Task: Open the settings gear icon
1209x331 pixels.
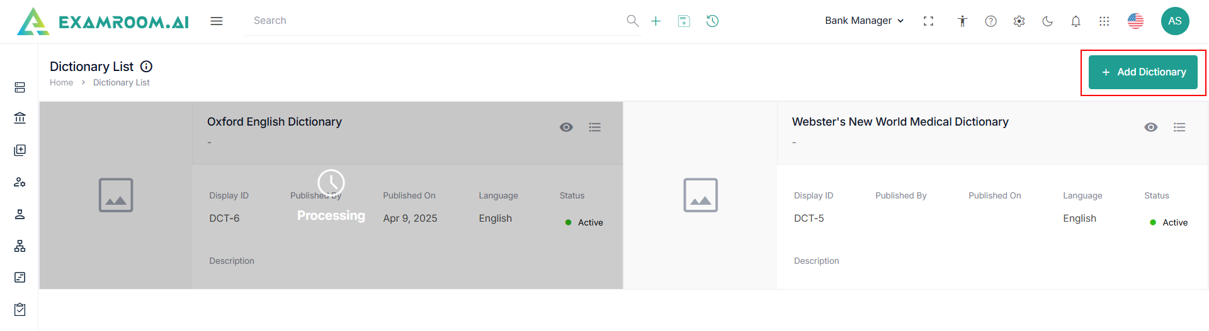Action: pos(1019,21)
